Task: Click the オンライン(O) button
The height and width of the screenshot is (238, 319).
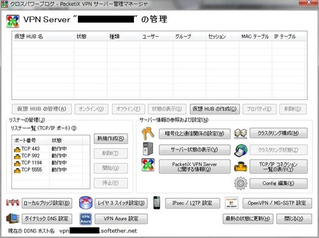Action: tap(91, 109)
